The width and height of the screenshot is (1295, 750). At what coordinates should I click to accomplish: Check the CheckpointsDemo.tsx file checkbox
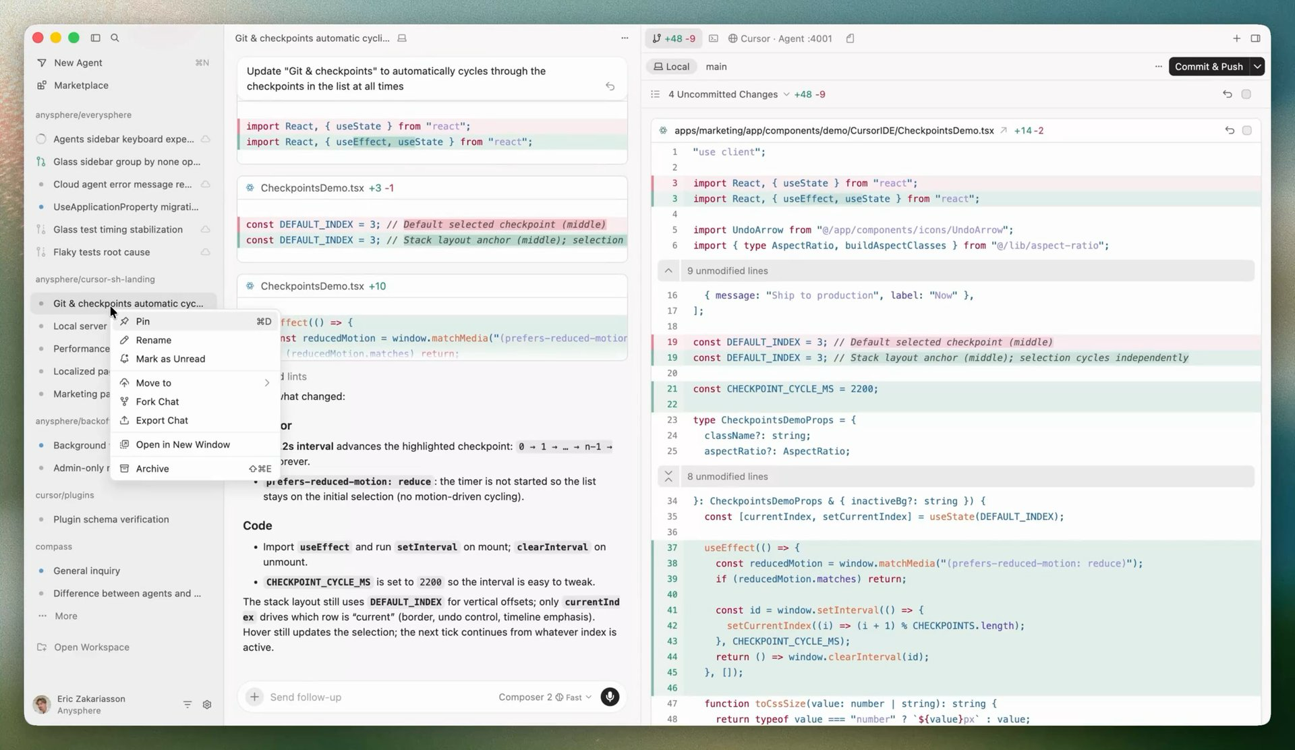coord(1246,130)
